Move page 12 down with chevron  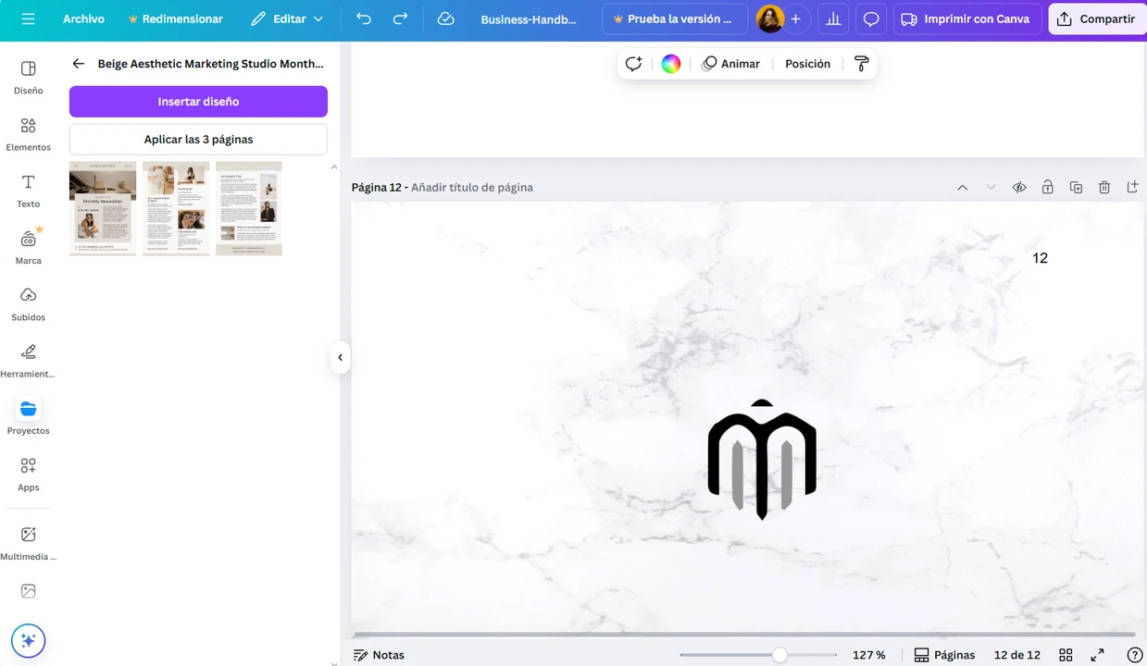click(x=991, y=187)
